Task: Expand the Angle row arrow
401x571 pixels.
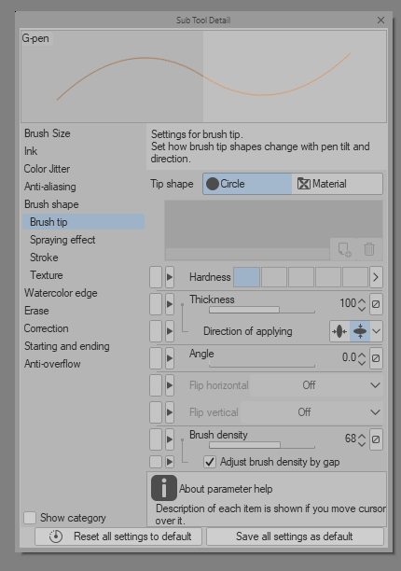Action: [170, 358]
